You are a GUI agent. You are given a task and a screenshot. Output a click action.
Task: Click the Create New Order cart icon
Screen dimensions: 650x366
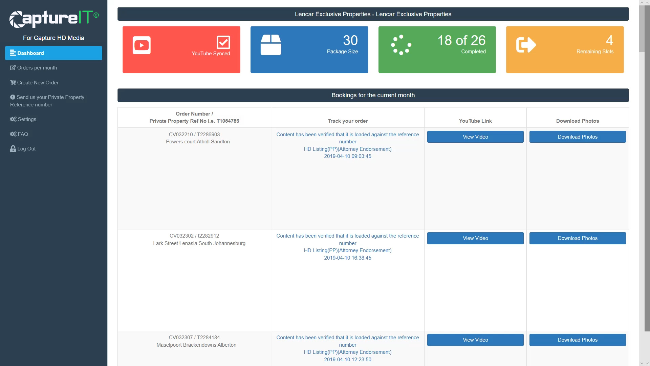pos(13,82)
